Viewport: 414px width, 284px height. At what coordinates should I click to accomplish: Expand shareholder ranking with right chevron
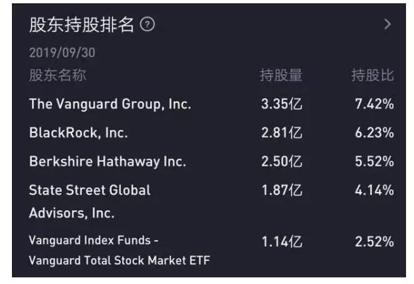tap(387, 25)
